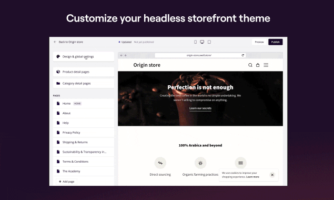The image size is (334, 200).
Task: Click the page icon next to Privacy Policy
Action: [58, 133]
